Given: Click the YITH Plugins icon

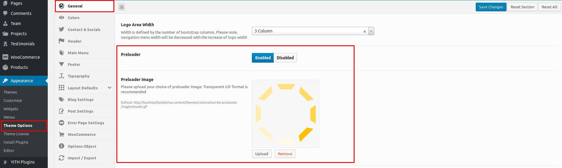Looking at the screenshot, I should coord(5,162).
